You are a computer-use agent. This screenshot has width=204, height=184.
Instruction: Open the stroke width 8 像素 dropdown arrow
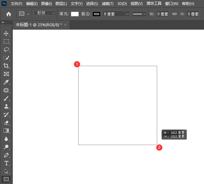click(x=127, y=14)
